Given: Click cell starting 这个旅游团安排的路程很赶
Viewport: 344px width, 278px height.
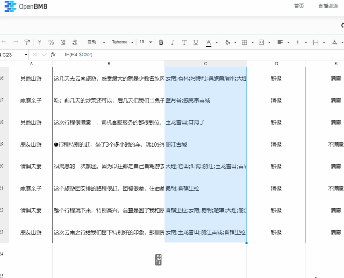Looking at the screenshot, I should pos(109,188).
